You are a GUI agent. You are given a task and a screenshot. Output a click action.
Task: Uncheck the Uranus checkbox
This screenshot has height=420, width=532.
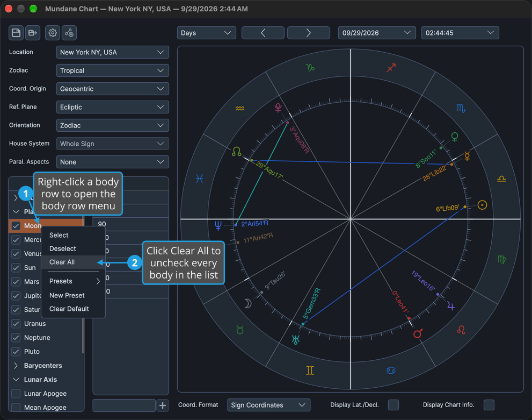pos(16,324)
